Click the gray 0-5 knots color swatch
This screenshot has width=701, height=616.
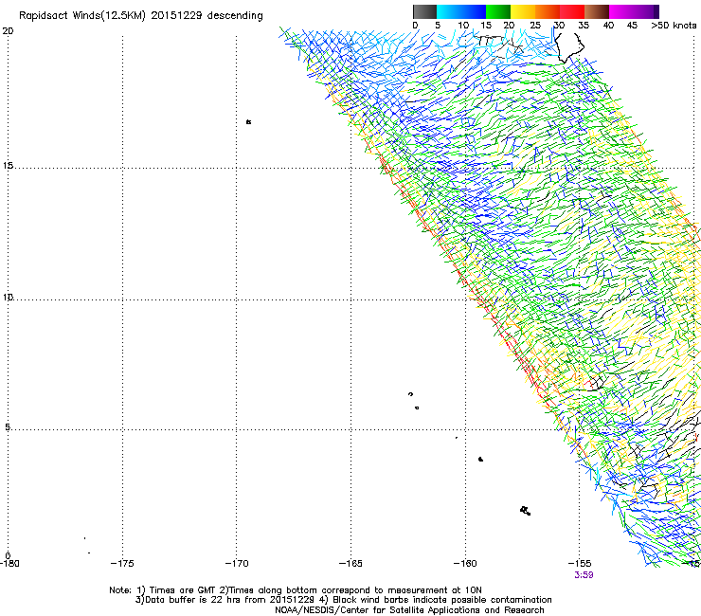pyautogui.click(x=424, y=11)
